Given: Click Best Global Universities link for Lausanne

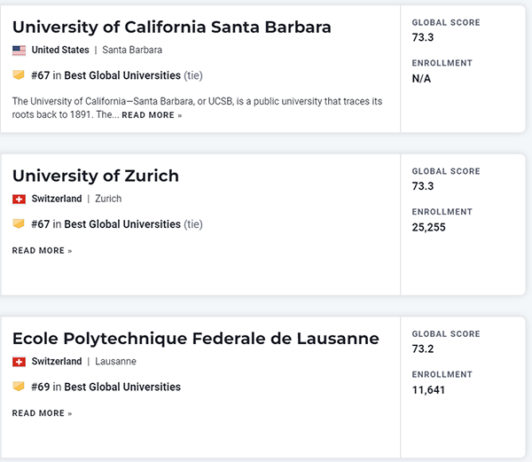Looking at the screenshot, I should tap(122, 387).
